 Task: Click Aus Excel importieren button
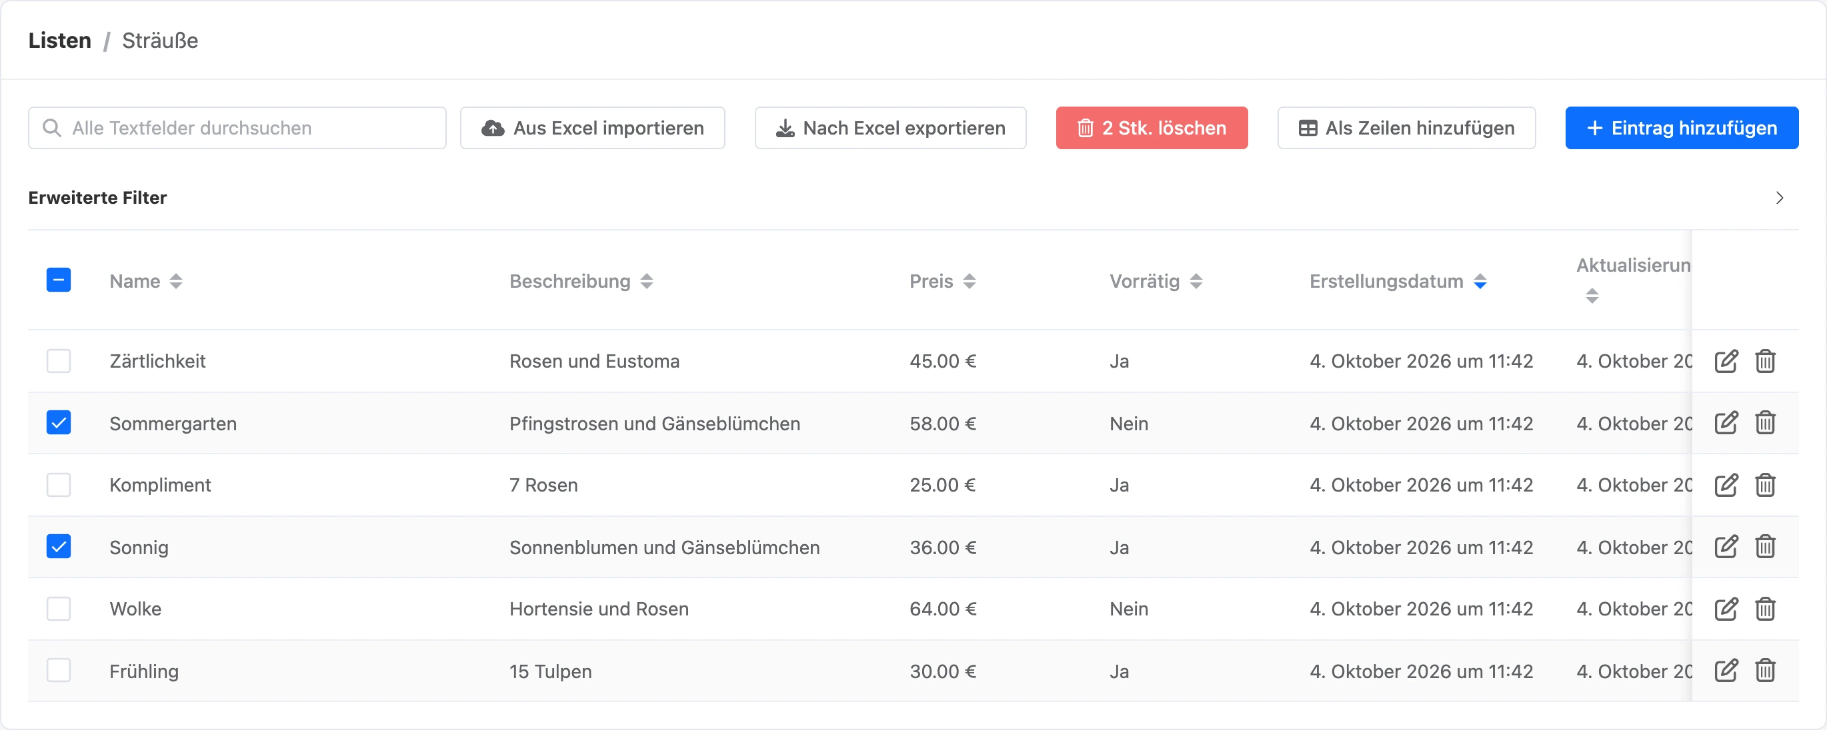[592, 129]
